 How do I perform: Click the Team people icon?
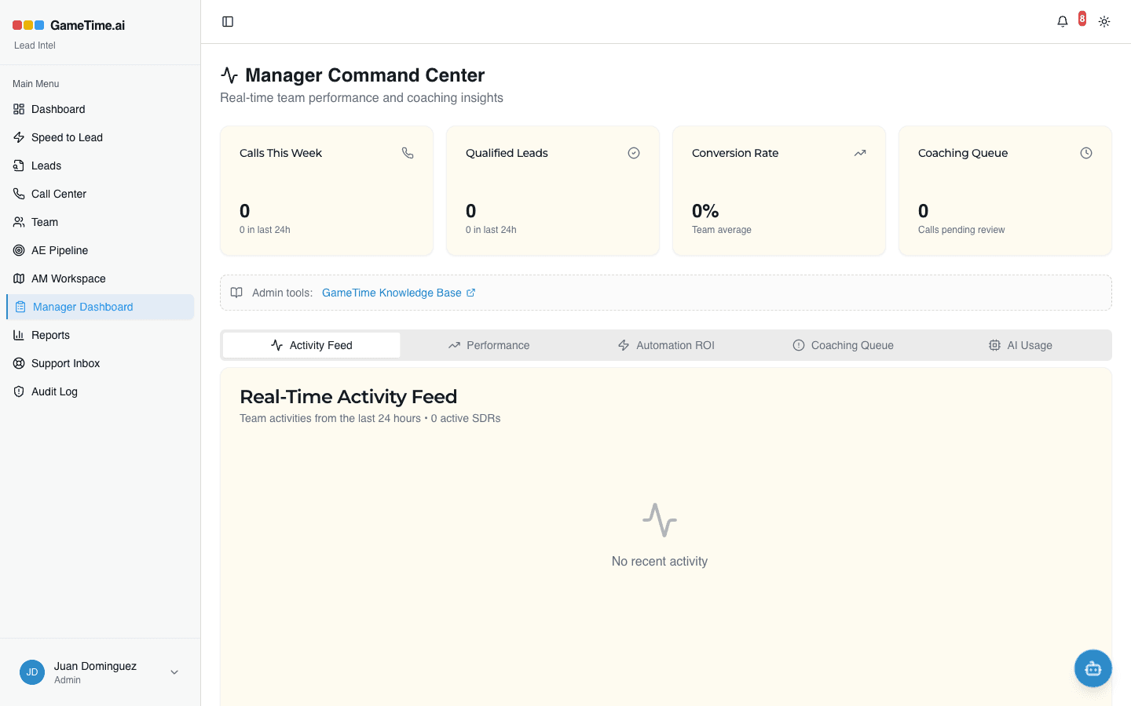(x=19, y=222)
